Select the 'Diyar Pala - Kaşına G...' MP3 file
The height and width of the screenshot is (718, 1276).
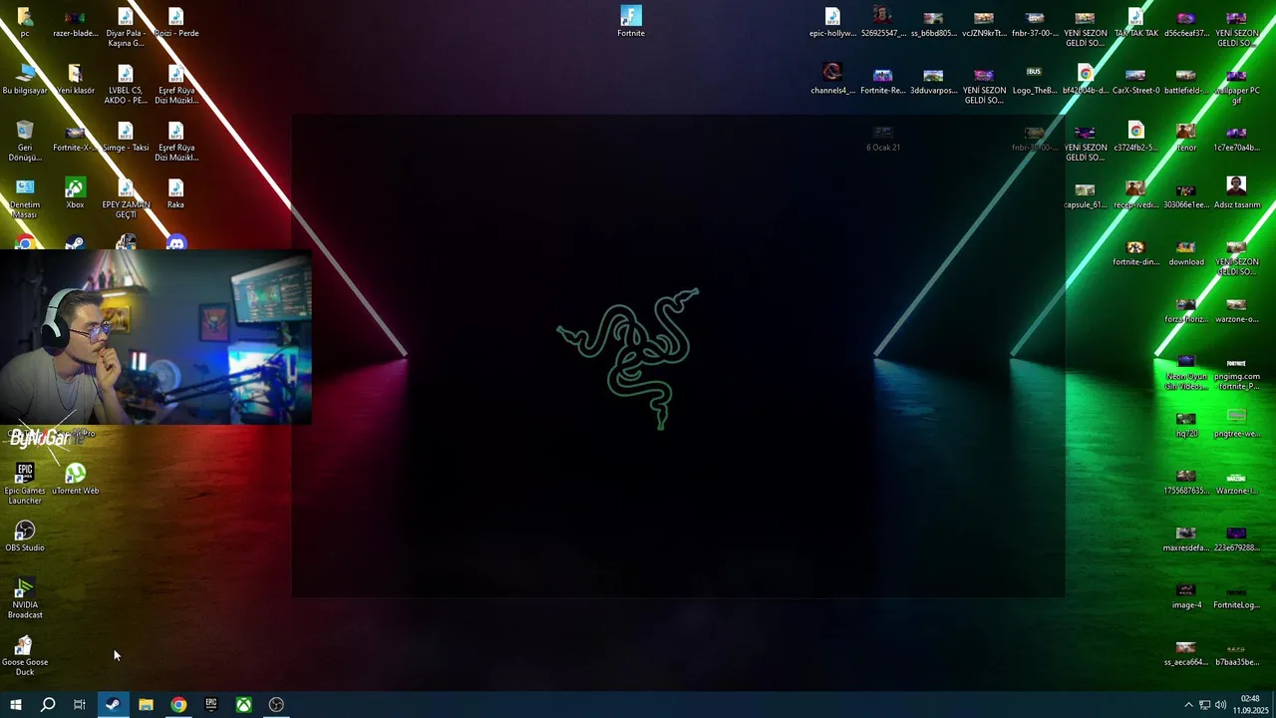pyautogui.click(x=126, y=27)
